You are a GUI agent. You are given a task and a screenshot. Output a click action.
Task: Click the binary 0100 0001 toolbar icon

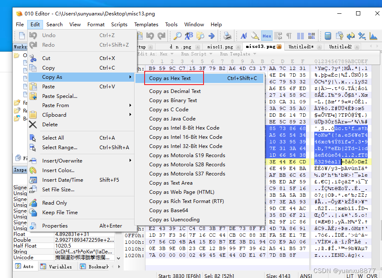(x=311, y=36)
